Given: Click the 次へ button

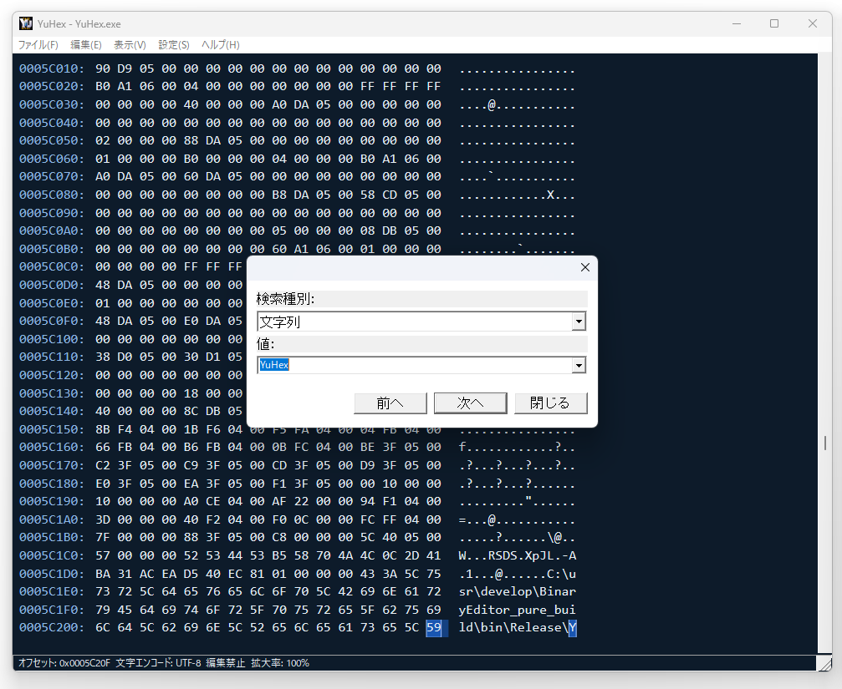Looking at the screenshot, I should 471,403.
